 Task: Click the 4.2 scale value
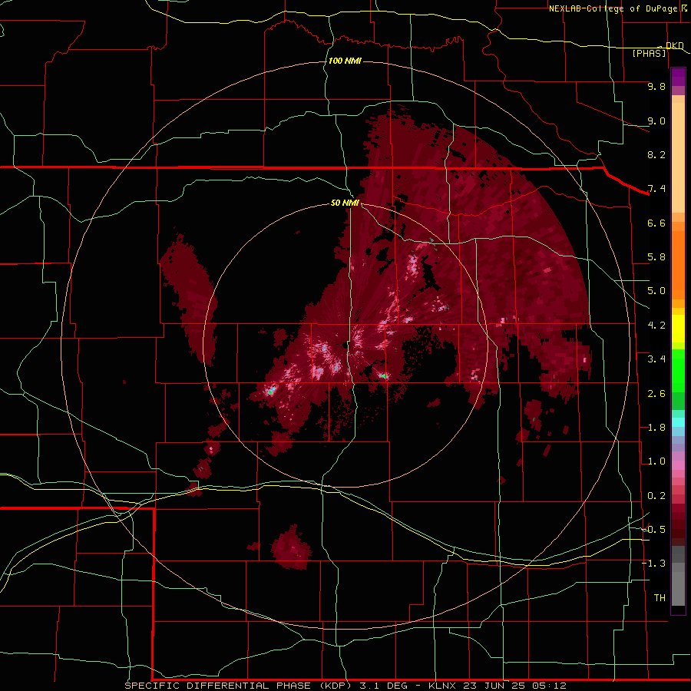[656, 326]
